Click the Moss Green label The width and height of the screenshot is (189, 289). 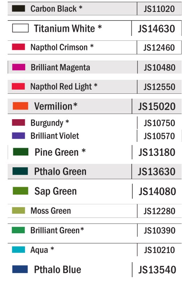click(x=51, y=211)
